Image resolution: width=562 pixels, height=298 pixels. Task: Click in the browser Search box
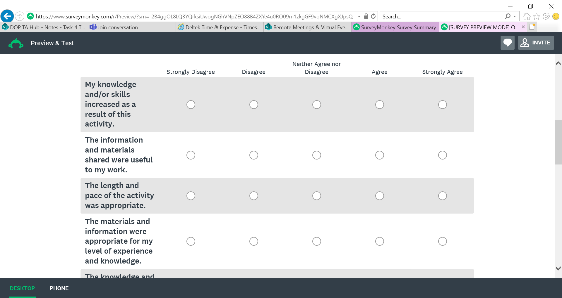click(x=442, y=17)
